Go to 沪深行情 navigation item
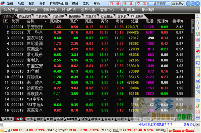Screen dimensions: 201x133 pos(30,10)
